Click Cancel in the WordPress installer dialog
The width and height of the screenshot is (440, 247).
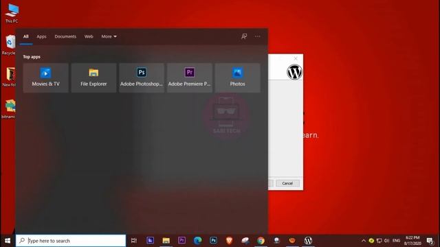[287, 183]
